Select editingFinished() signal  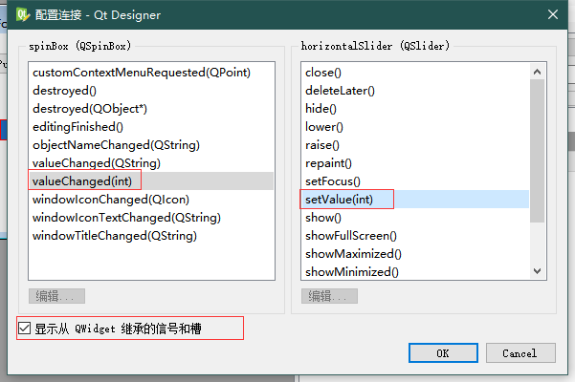point(77,126)
